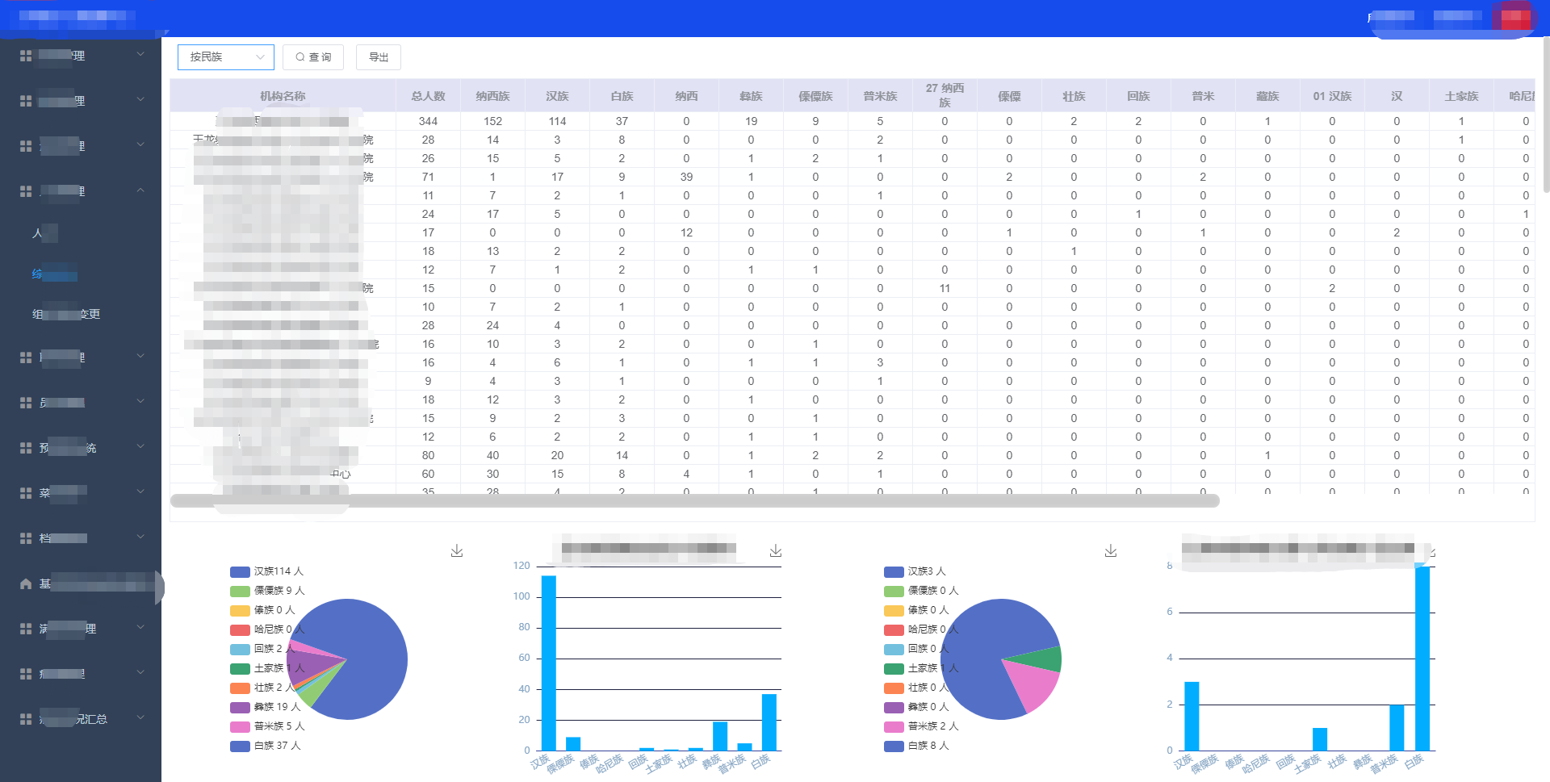Click grid icon of 预…统 sidebar menu

[26, 448]
